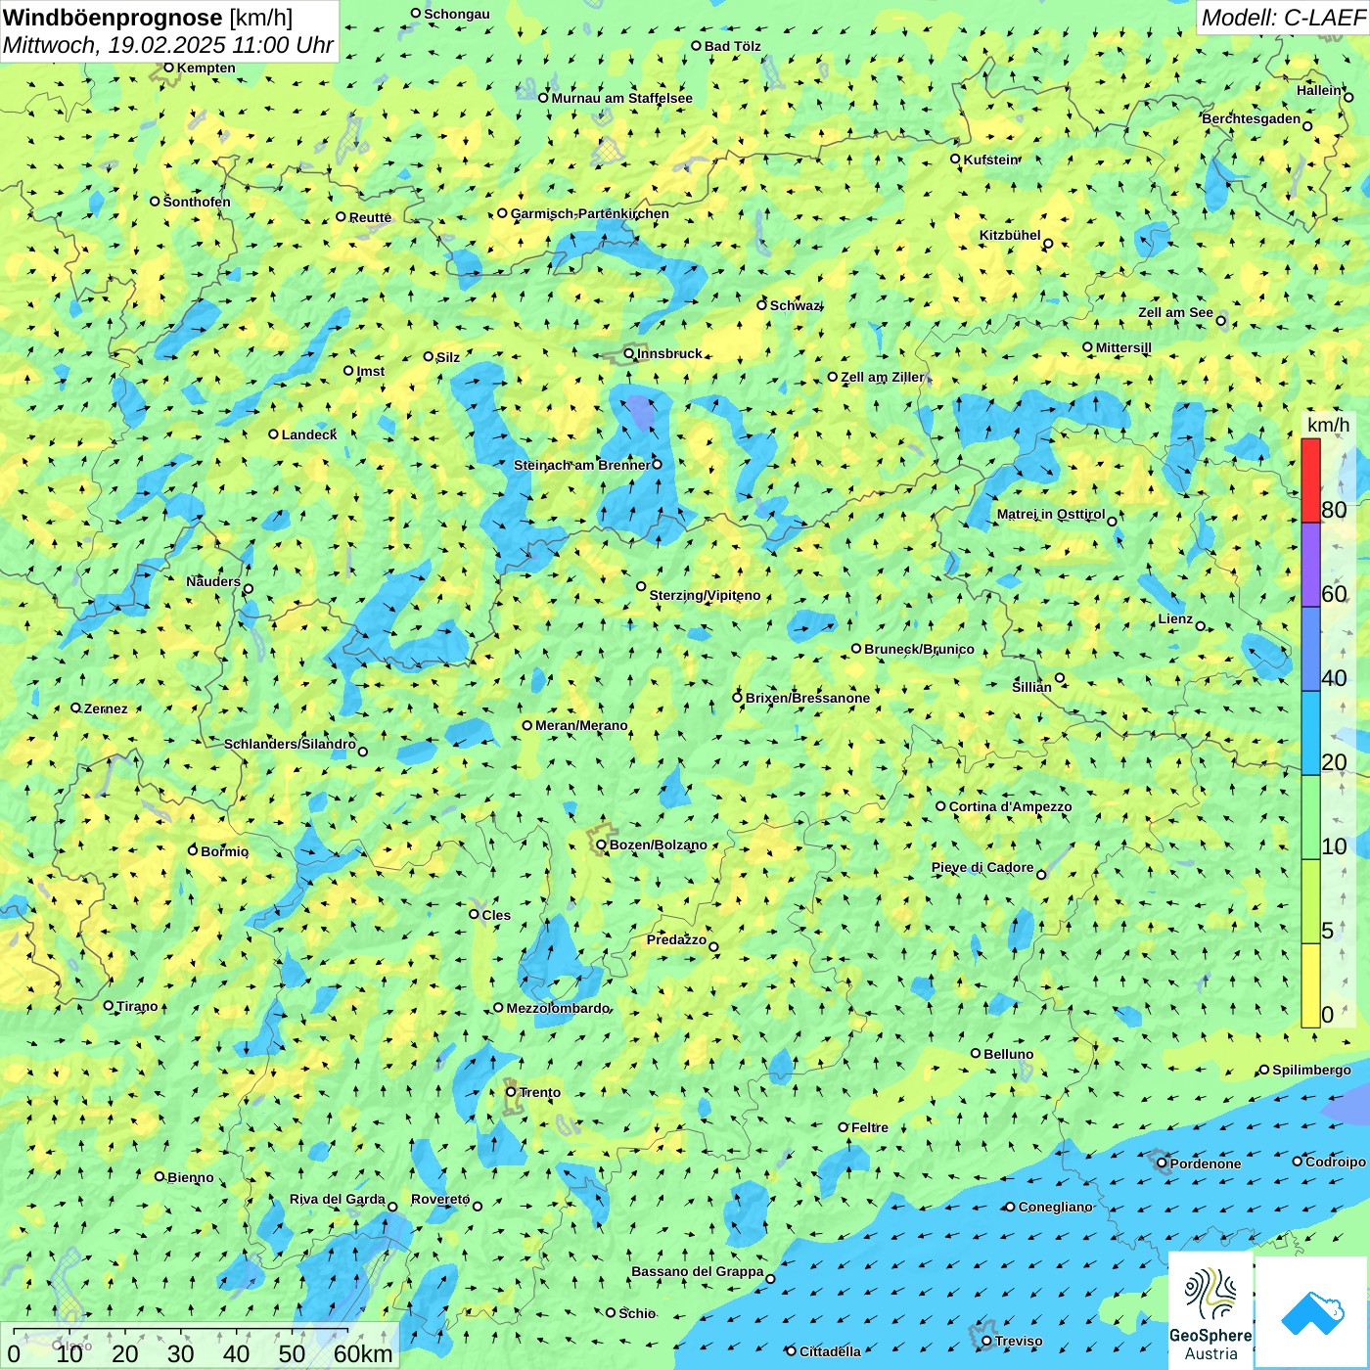Click the 'Bad Tölz' label
1370x1370 pixels.
point(732,46)
